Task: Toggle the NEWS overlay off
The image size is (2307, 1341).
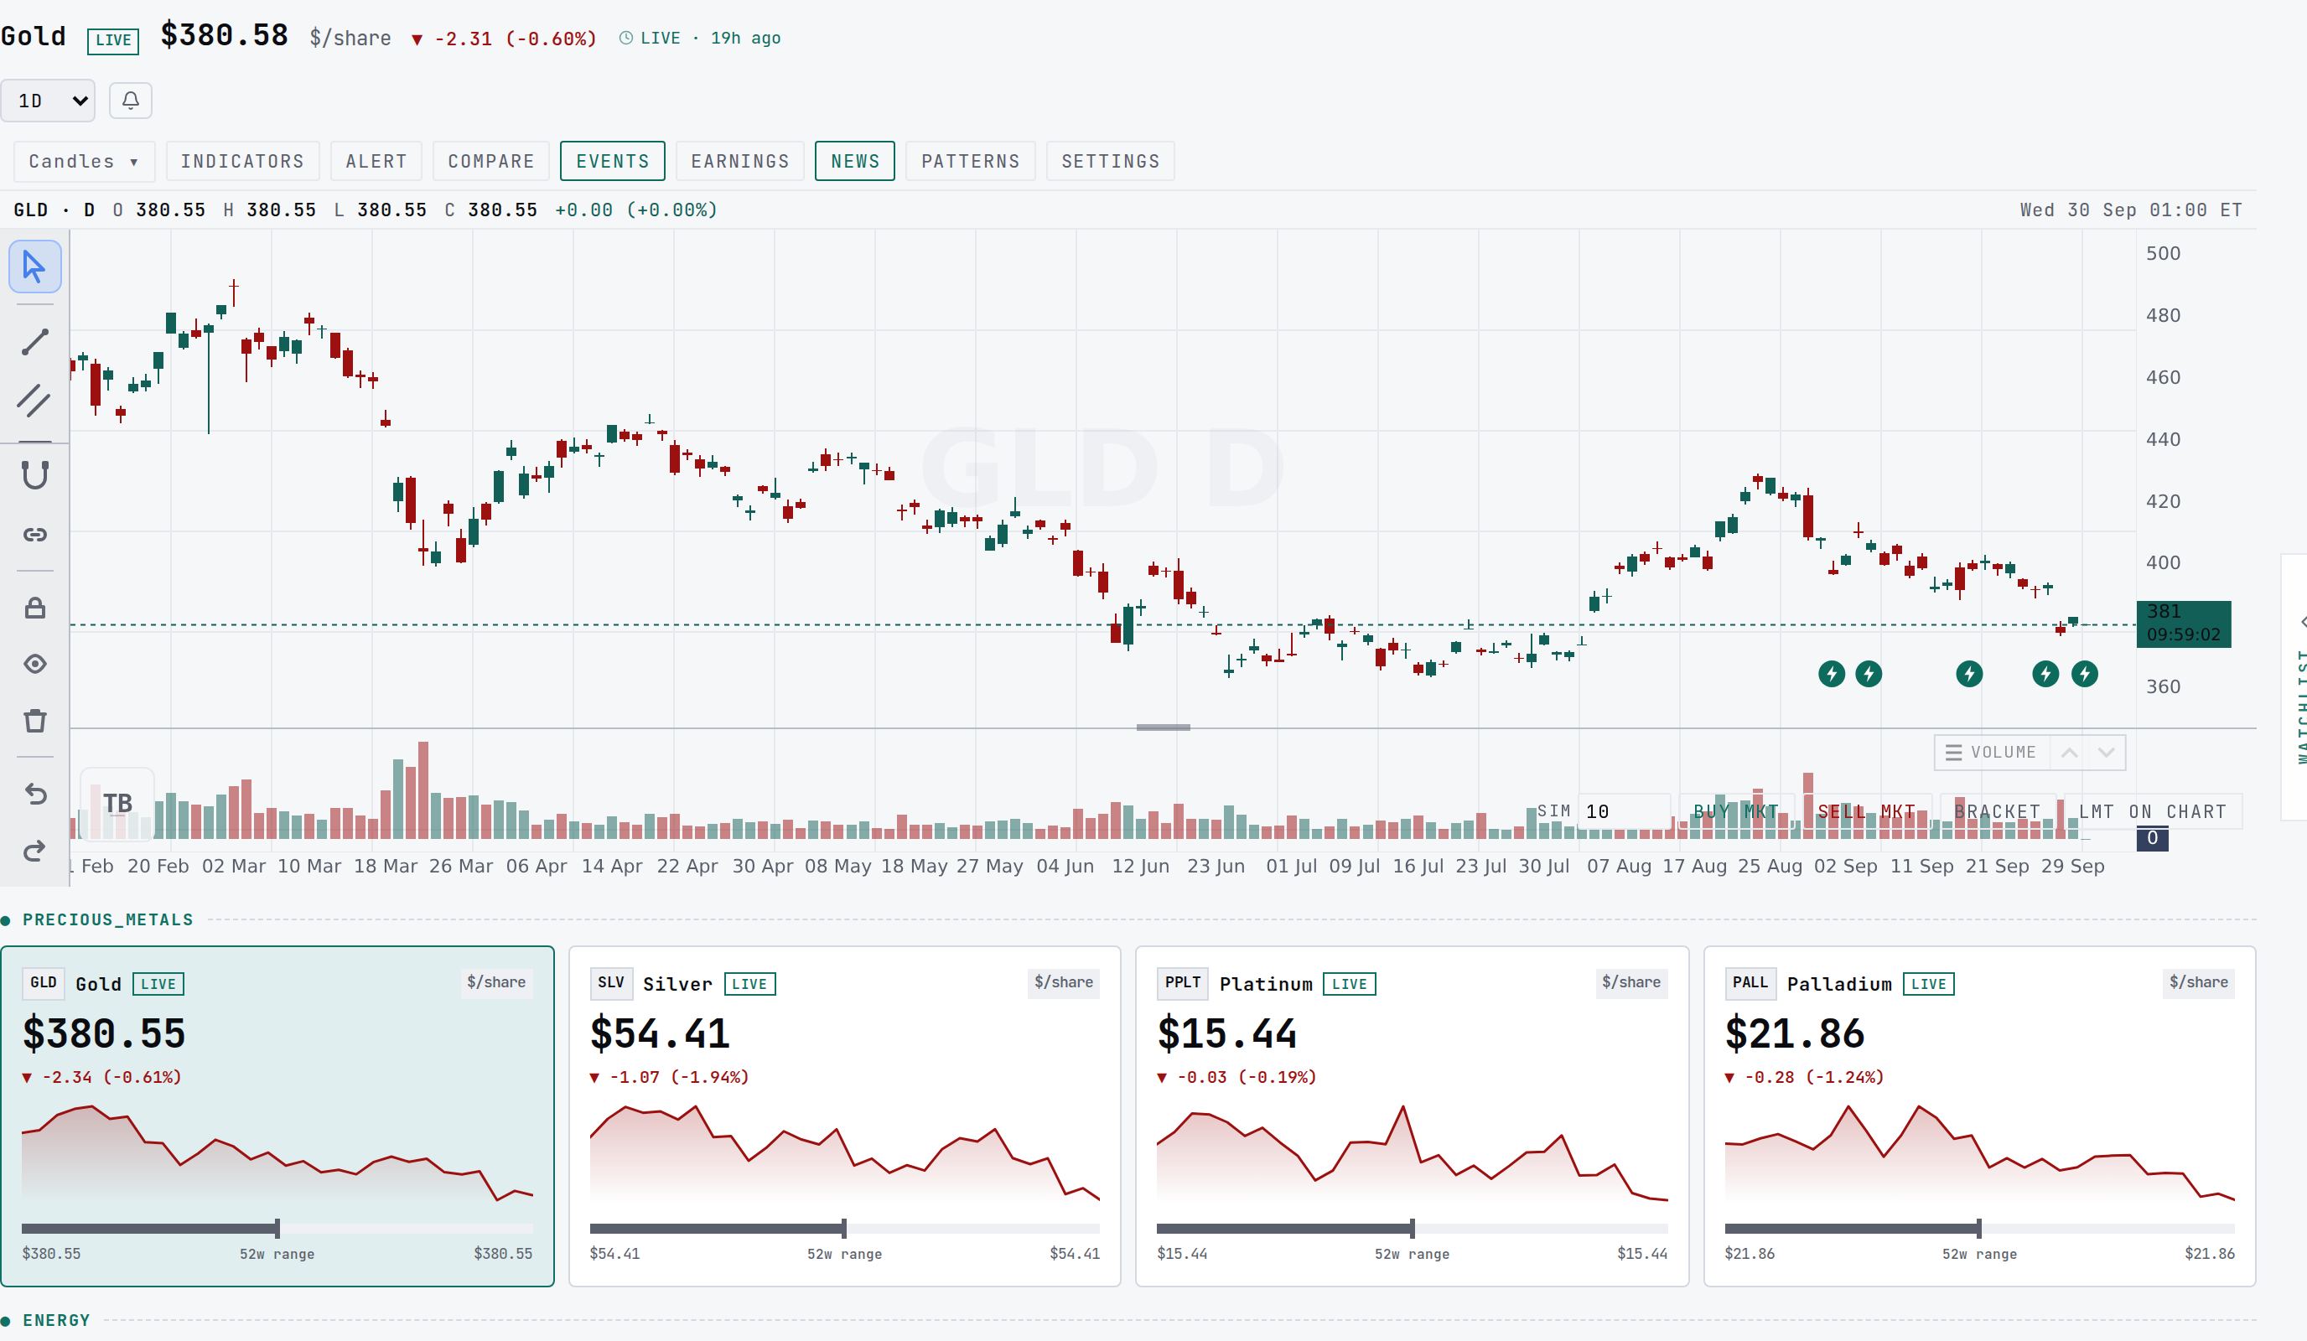Action: click(855, 161)
